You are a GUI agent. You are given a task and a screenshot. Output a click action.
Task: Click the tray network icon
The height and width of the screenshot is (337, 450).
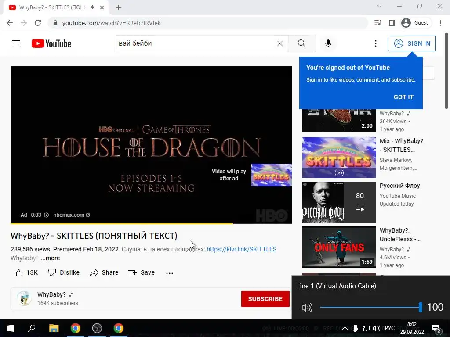(x=366, y=328)
